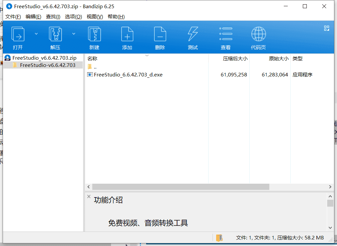Minimize the Bandizip window
The image size is (337, 246).
286,6
